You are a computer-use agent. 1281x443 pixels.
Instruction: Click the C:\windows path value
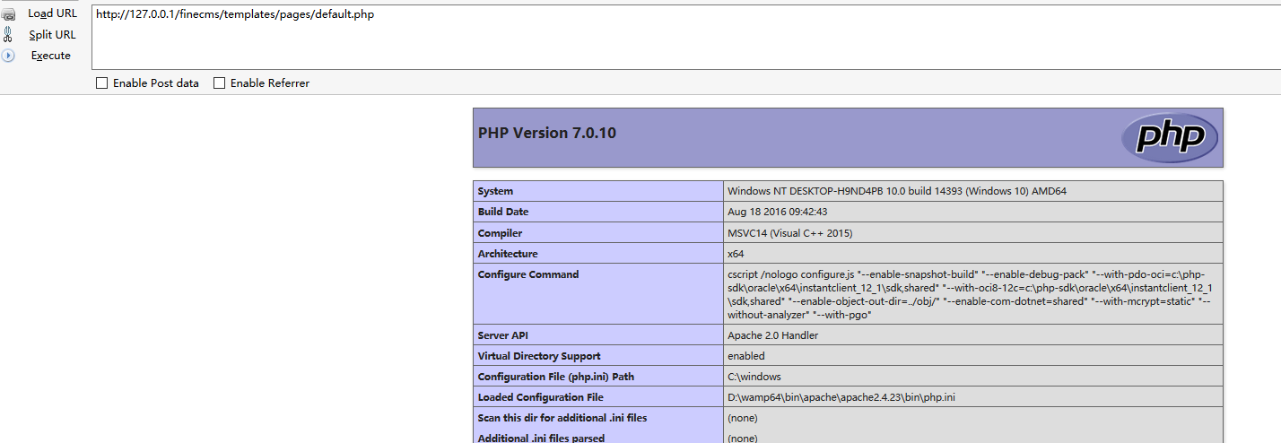[754, 377]
